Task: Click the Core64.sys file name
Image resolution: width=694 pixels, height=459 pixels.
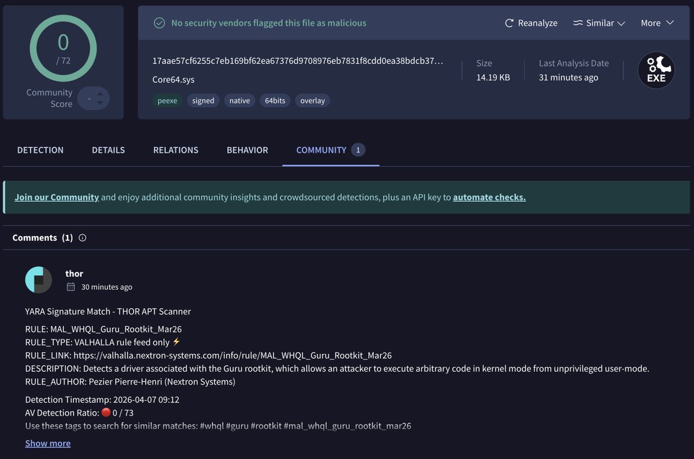Action: [x=173, y=80]
